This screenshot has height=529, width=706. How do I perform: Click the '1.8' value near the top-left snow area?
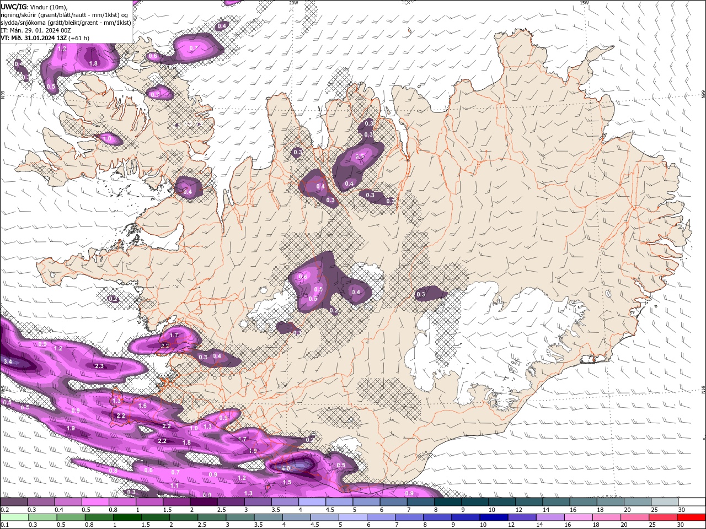pyautogui.click(x=93, y=63)
